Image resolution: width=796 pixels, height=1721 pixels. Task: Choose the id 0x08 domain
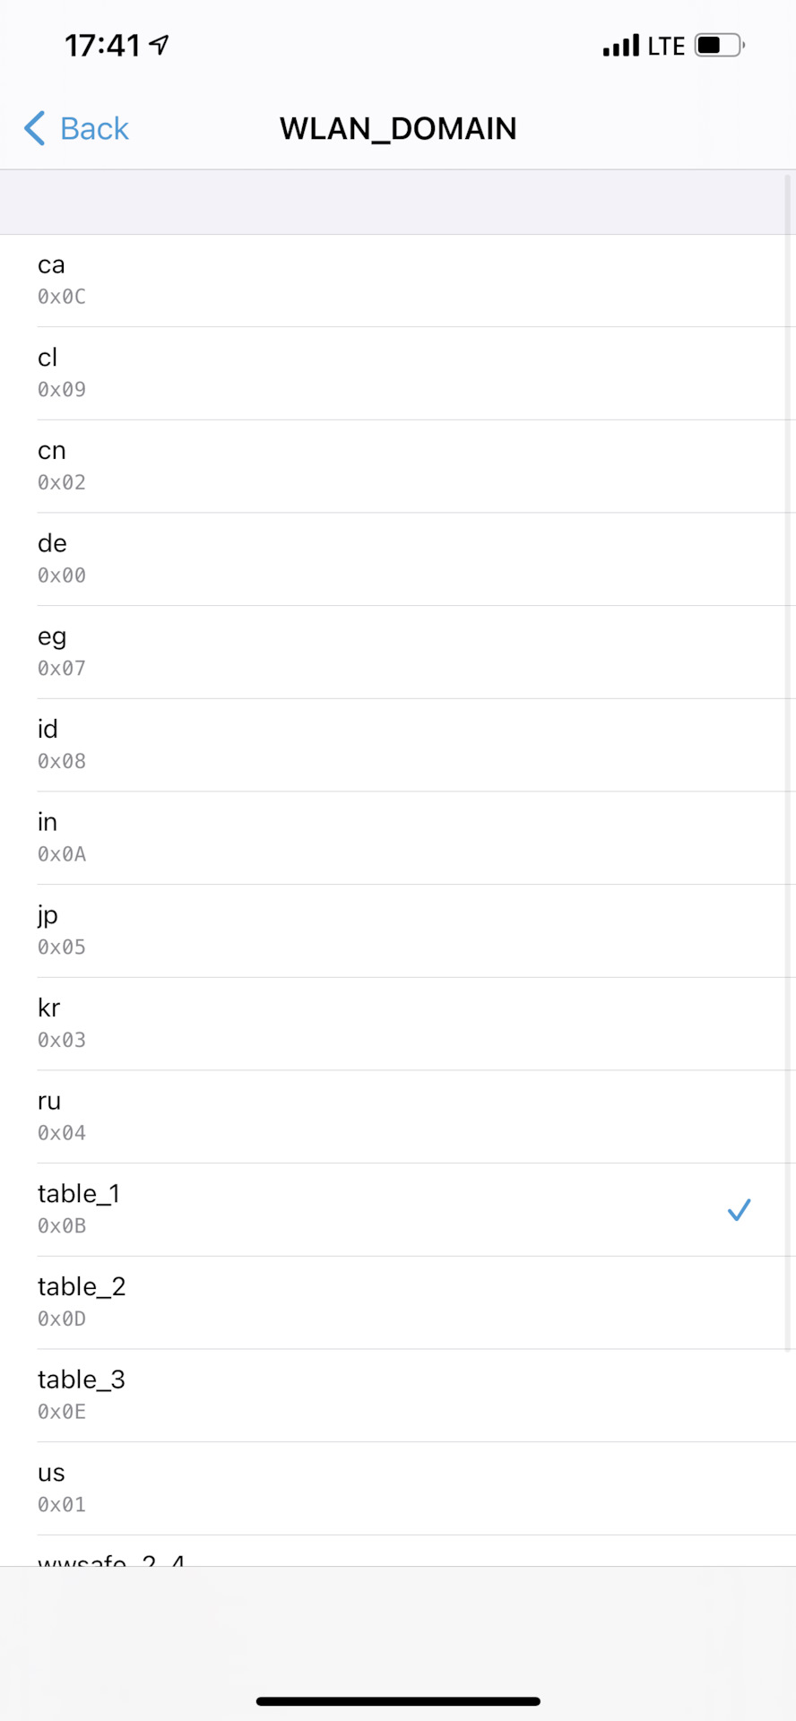(x=398, y=745)
